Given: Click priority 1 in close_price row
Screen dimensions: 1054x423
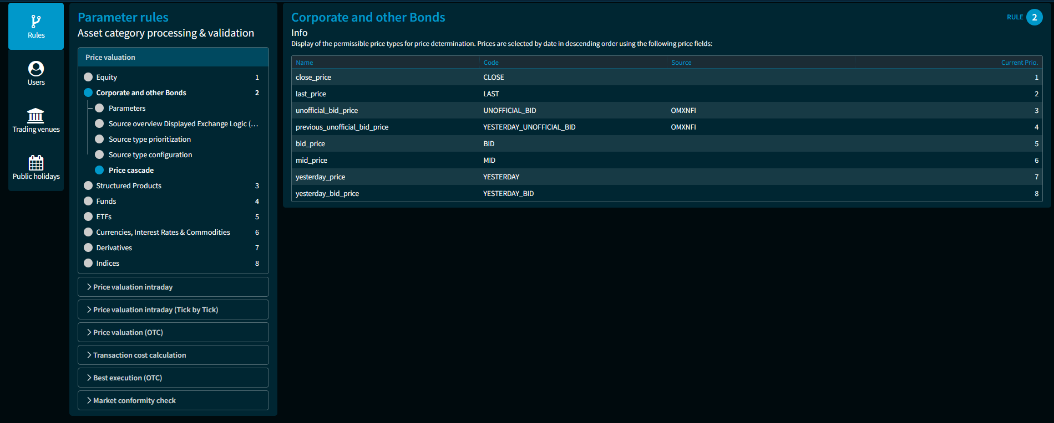Looking at the screenshot, I should pyautogui.click(x=1036, y=77).
